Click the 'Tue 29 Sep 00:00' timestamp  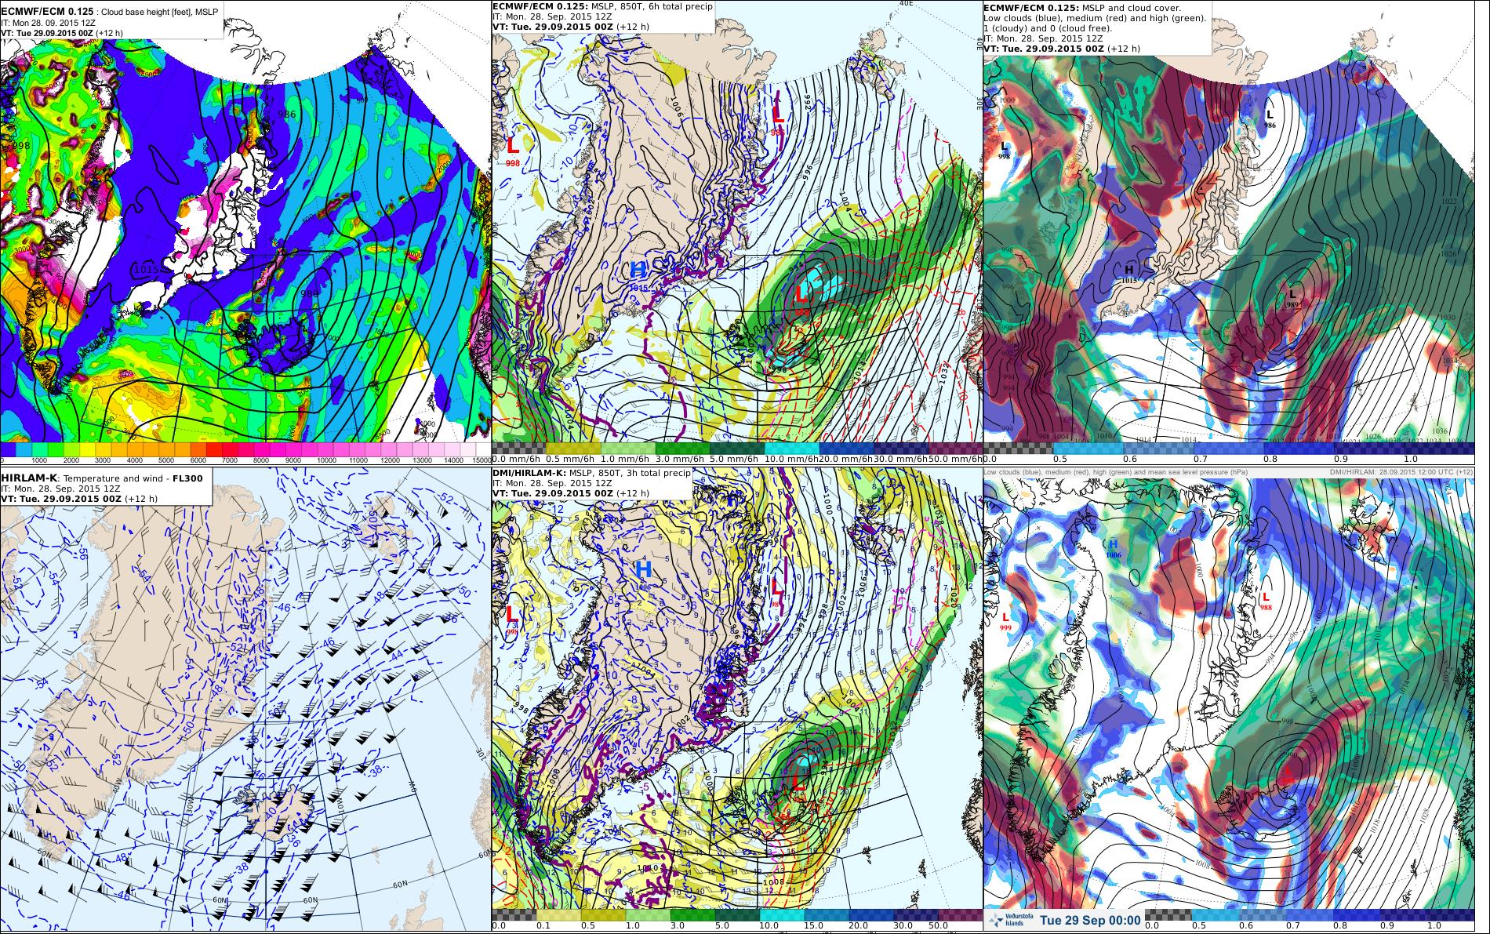pyautogui.click(x=1088, y=921)
